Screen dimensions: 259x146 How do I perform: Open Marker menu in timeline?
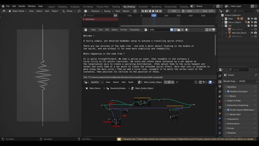click(126, 11)
